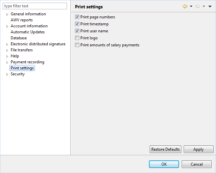Click the Restore Defaults button
This screenshot has width=216, height=173.
click(x=165, y=149)
